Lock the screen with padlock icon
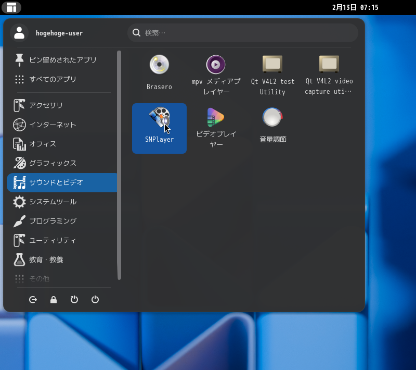Screen dimensions: 416x370 click(x=54, y=300)
